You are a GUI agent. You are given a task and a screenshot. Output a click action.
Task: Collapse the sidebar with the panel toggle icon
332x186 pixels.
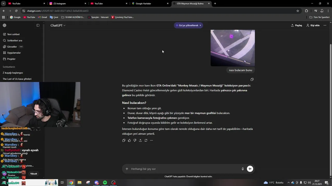pyautogui.click(x=38, y=25)
